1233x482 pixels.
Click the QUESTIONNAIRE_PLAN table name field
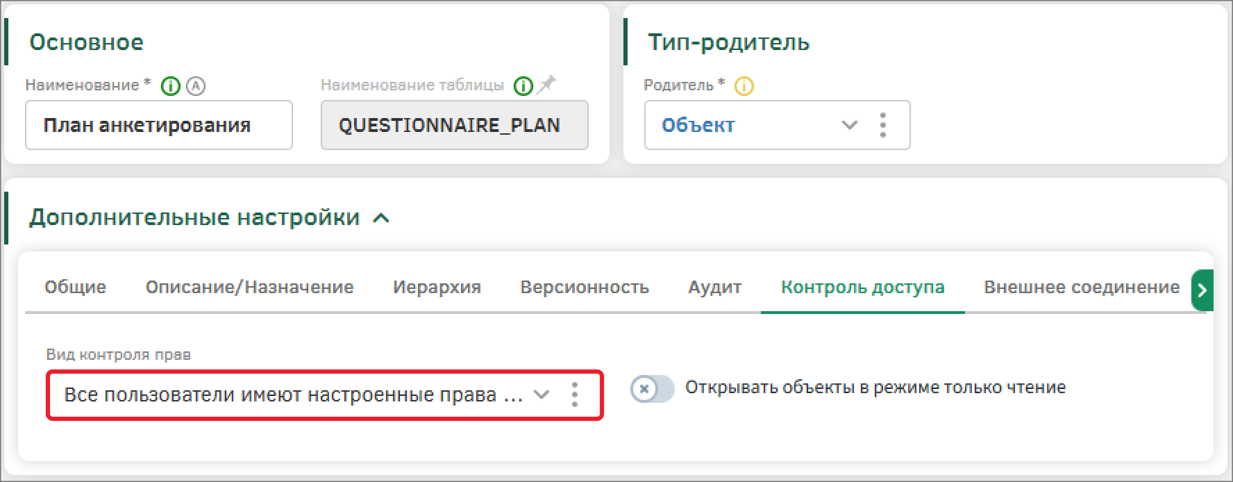tap(454, 126)
